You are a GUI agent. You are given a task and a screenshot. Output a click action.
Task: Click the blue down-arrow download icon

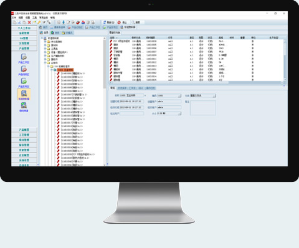pos(64,22)
